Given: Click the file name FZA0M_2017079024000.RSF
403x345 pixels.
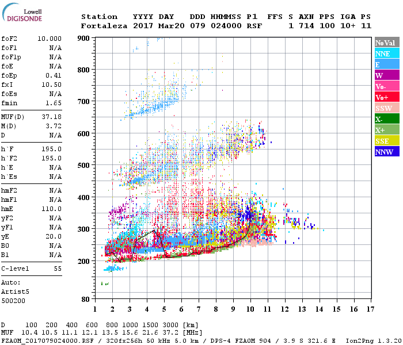Looking at the screenshot, I should [47, 340].
